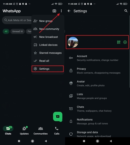Switch to the Chats bottom tab
Screen dimensions: 130x145
pos(8,130)
